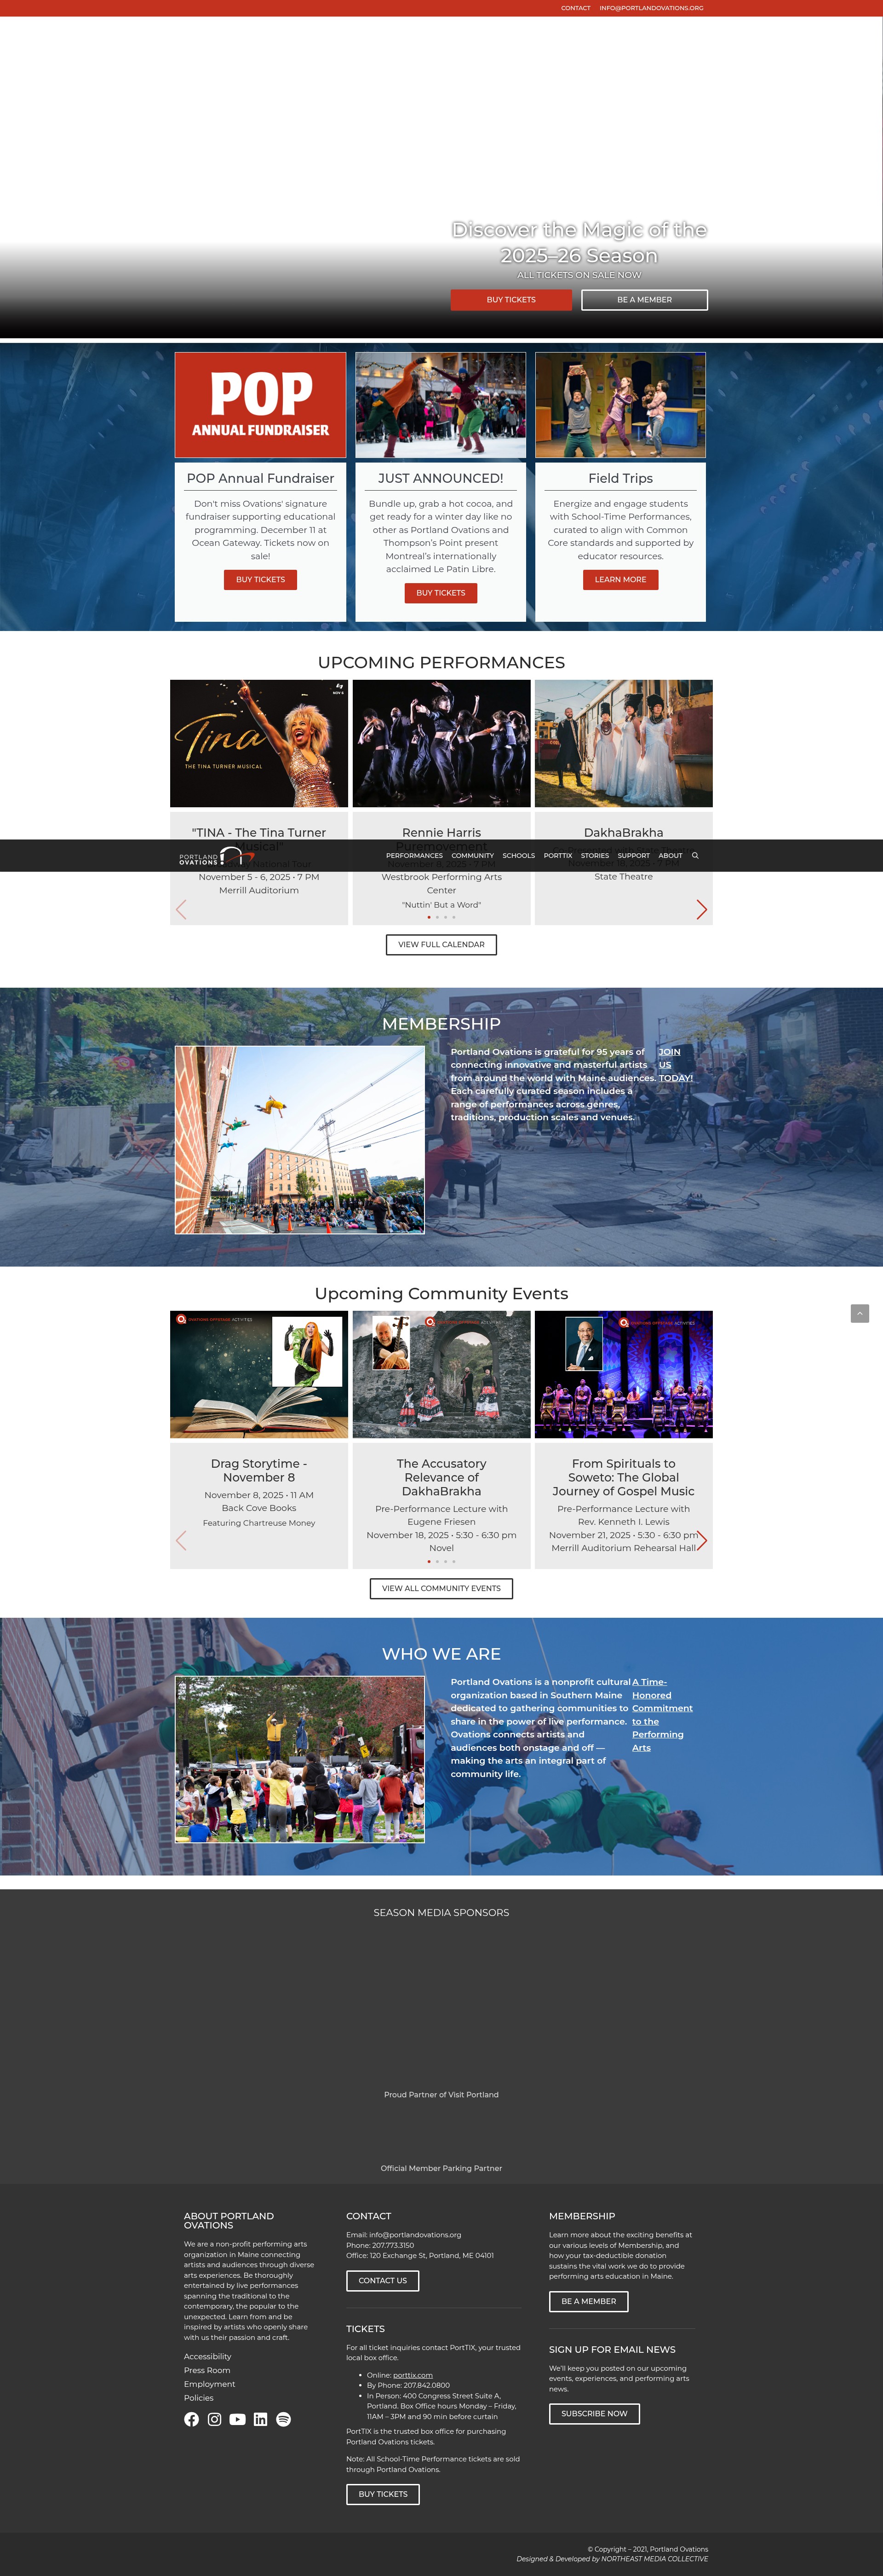Open the Facebook icon in footer
Viewport: 883px width, 2576px height.
point(192,2419)
